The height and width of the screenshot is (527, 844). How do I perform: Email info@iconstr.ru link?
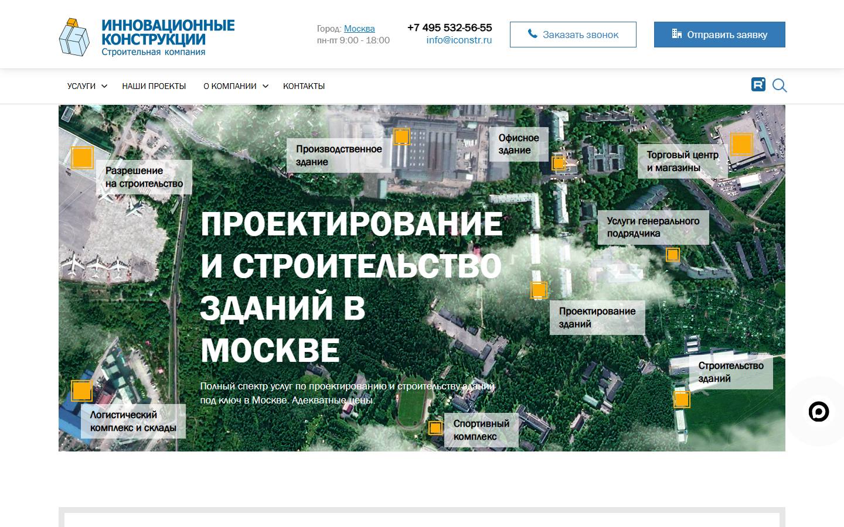460,40
